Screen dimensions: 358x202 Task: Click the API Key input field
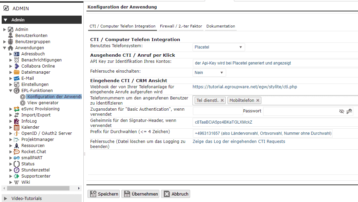click(x=275, y=63)
